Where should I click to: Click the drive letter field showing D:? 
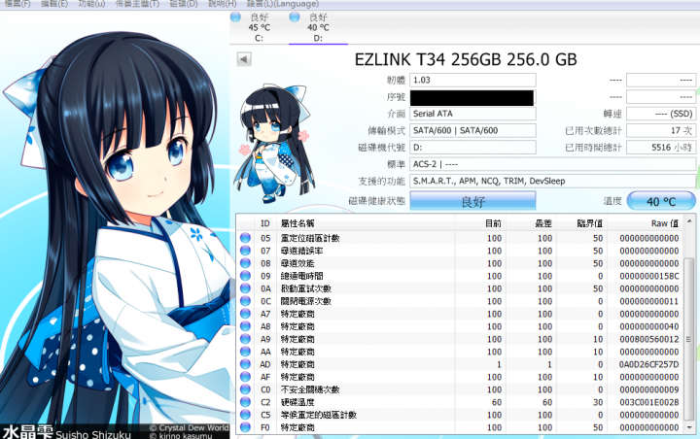472,148
